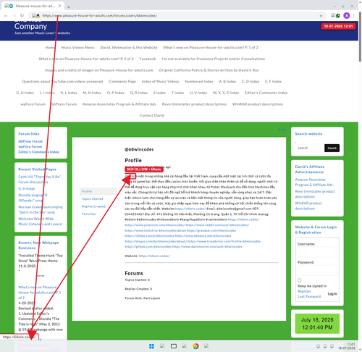Open Chrome from the taskbar

(195, 346)
